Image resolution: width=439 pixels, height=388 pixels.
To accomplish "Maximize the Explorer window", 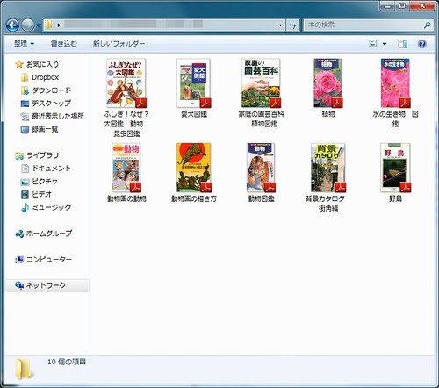I will 403,6.
